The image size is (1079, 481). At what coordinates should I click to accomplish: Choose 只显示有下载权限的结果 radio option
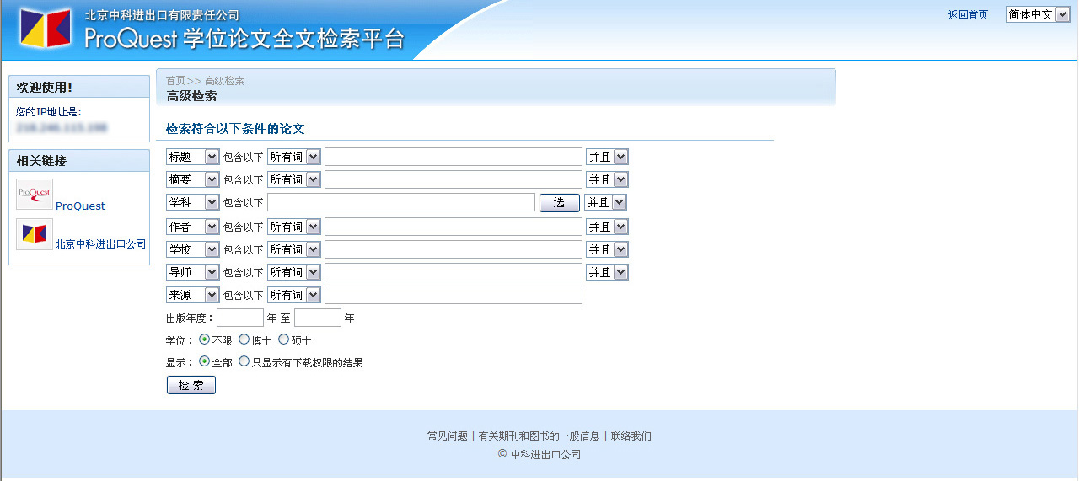[244, 361]
